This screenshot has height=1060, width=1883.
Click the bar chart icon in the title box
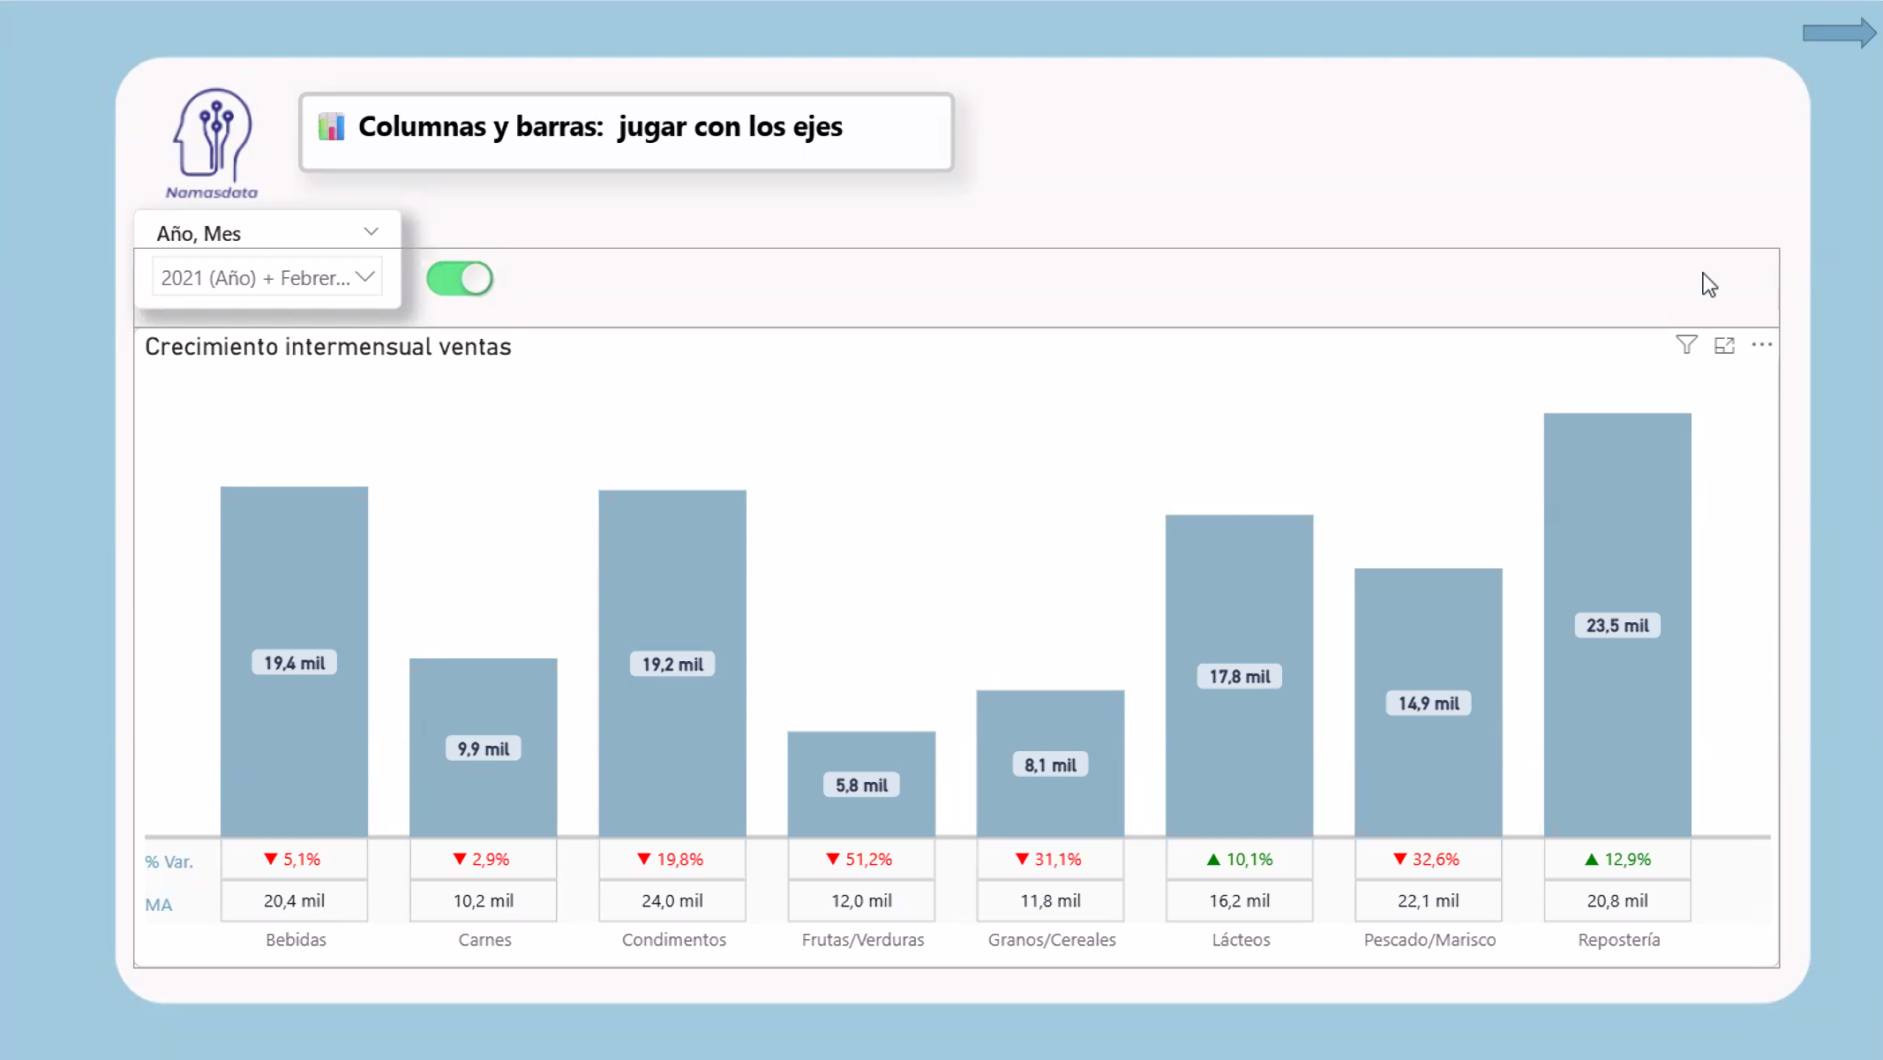coord(332,126)
